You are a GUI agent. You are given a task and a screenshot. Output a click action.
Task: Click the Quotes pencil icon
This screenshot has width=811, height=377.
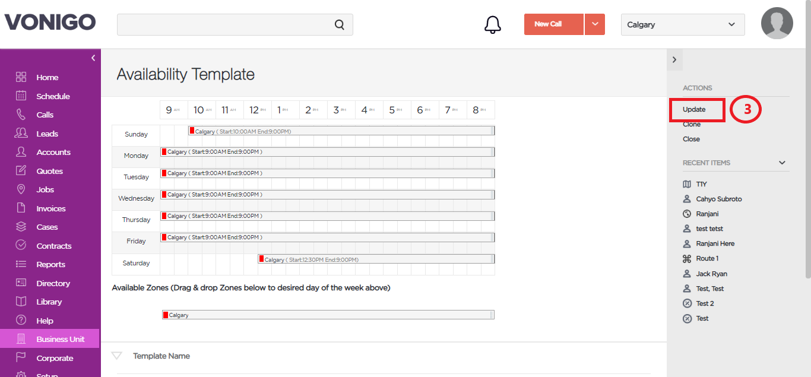point(21,171)
